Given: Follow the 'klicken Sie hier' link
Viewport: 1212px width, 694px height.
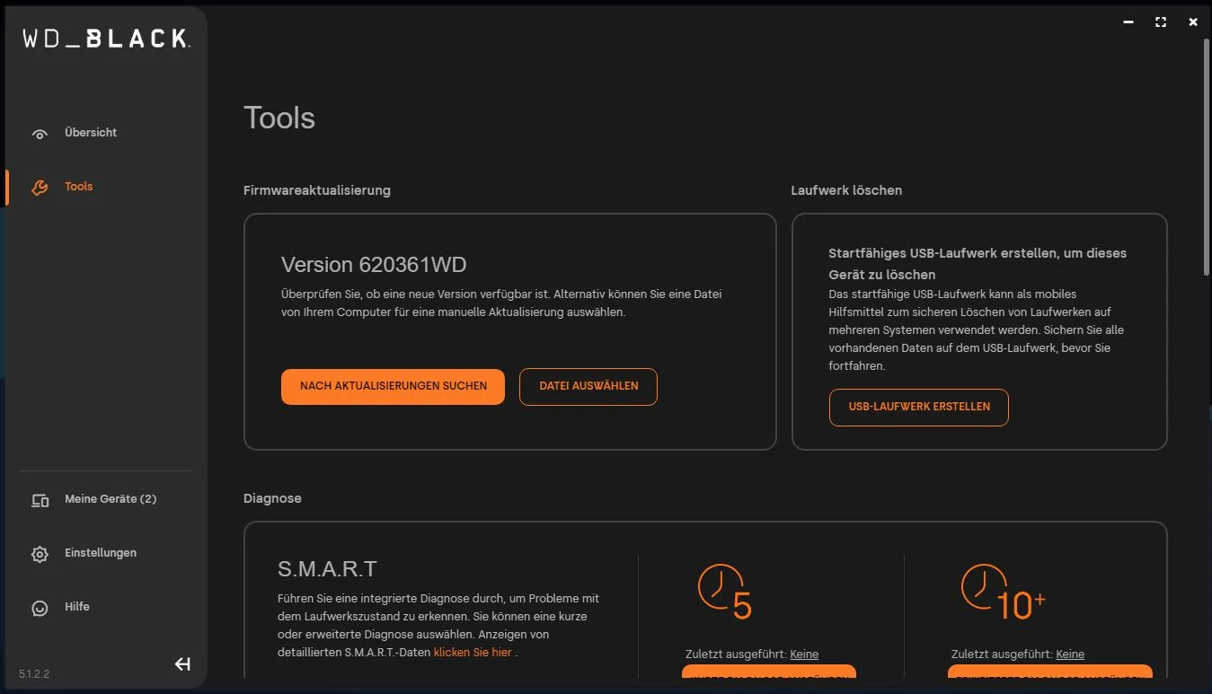Looking at the screenshot, I should click(x=473, y=653).
